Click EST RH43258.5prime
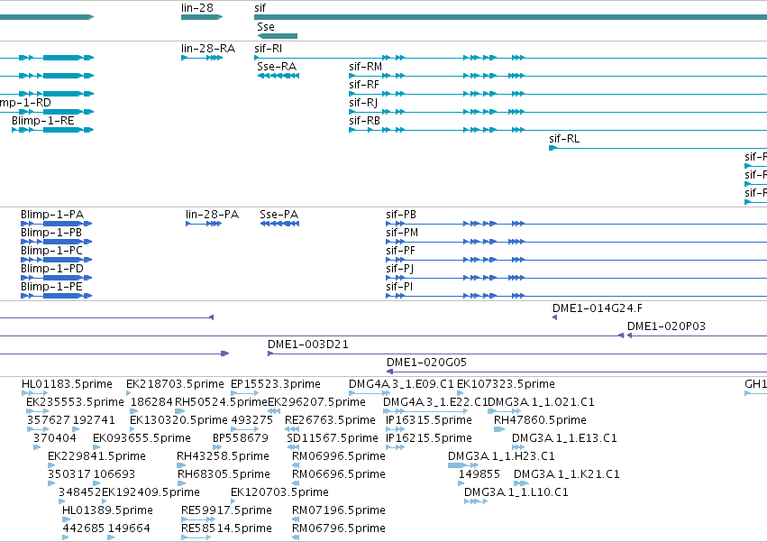767x542 pixels. (181, 465)
